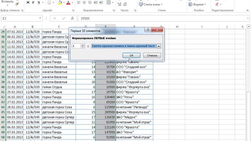Click Отмена to cancel dialog

(152, 55)
